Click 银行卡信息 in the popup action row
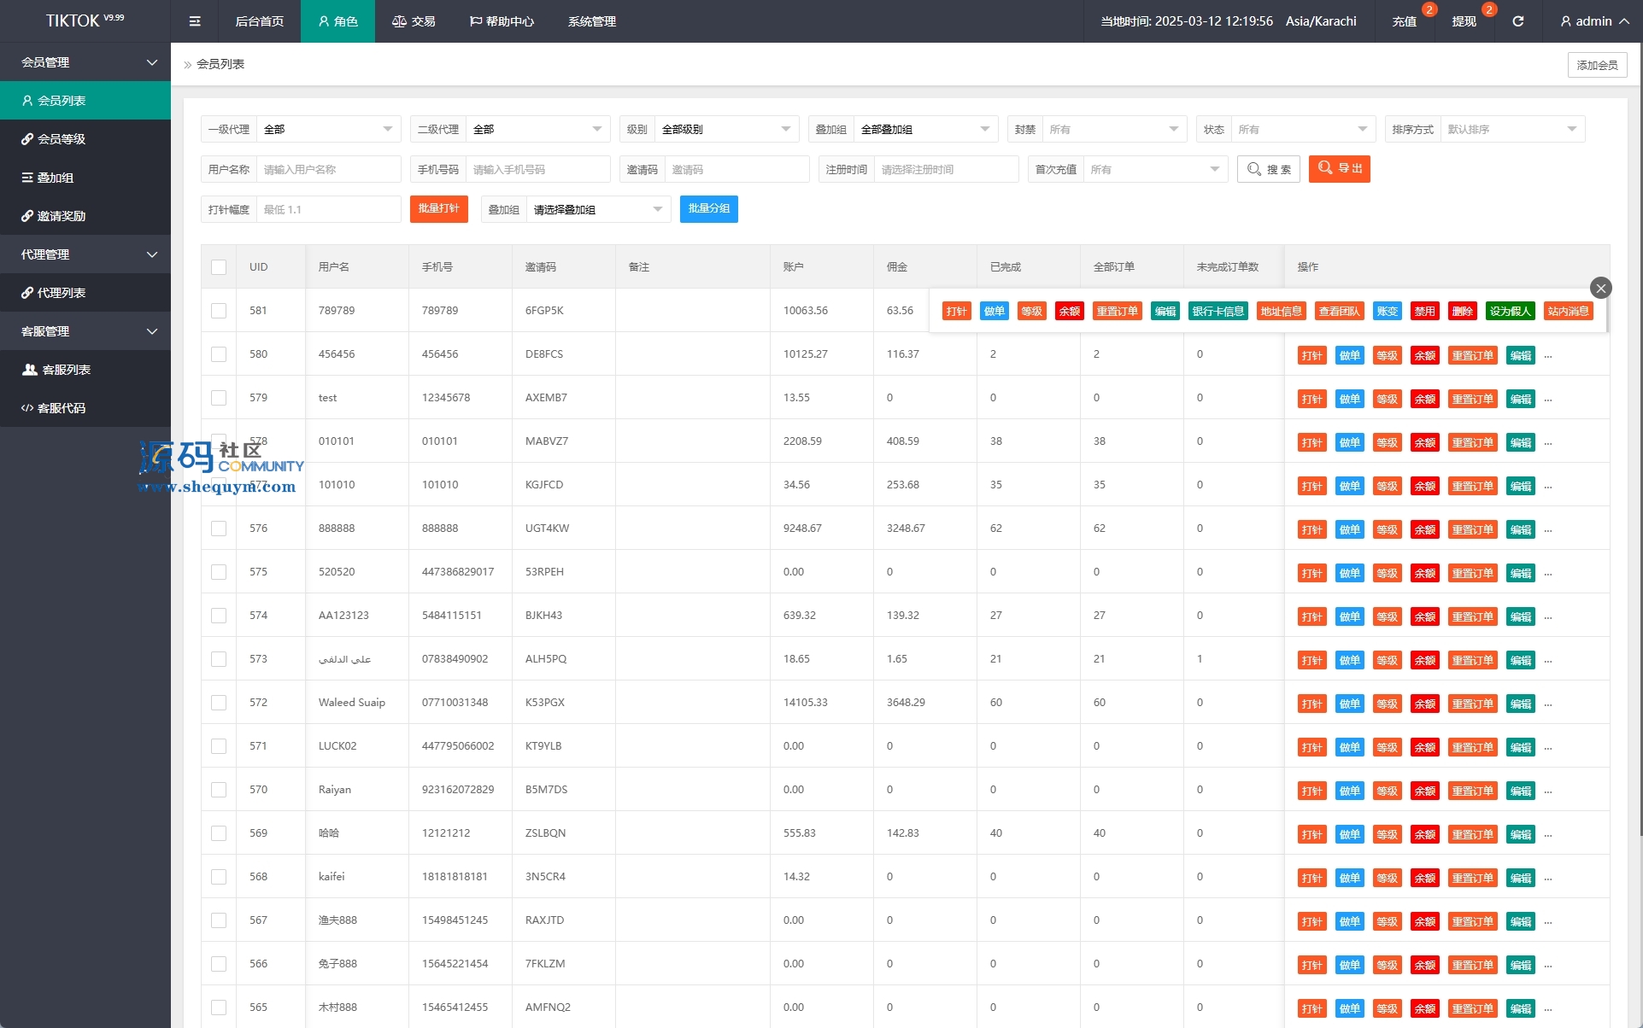 pos(1218,311)
